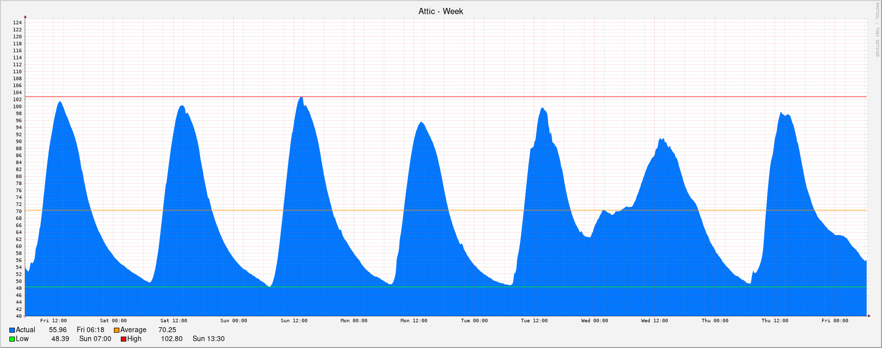
Task: Click the green Low legend swatch
Action: pyautogui.click(x=12, y=339)
